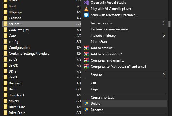This screenshot has height=116, width=172.
Task: Click the UAC shield icon next to Rename
Action: [x=86, y=110]
